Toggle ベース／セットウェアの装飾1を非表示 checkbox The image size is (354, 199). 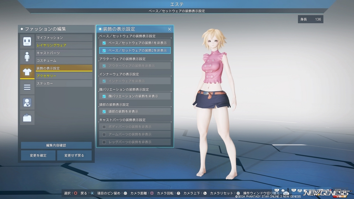tap(104, 43)
